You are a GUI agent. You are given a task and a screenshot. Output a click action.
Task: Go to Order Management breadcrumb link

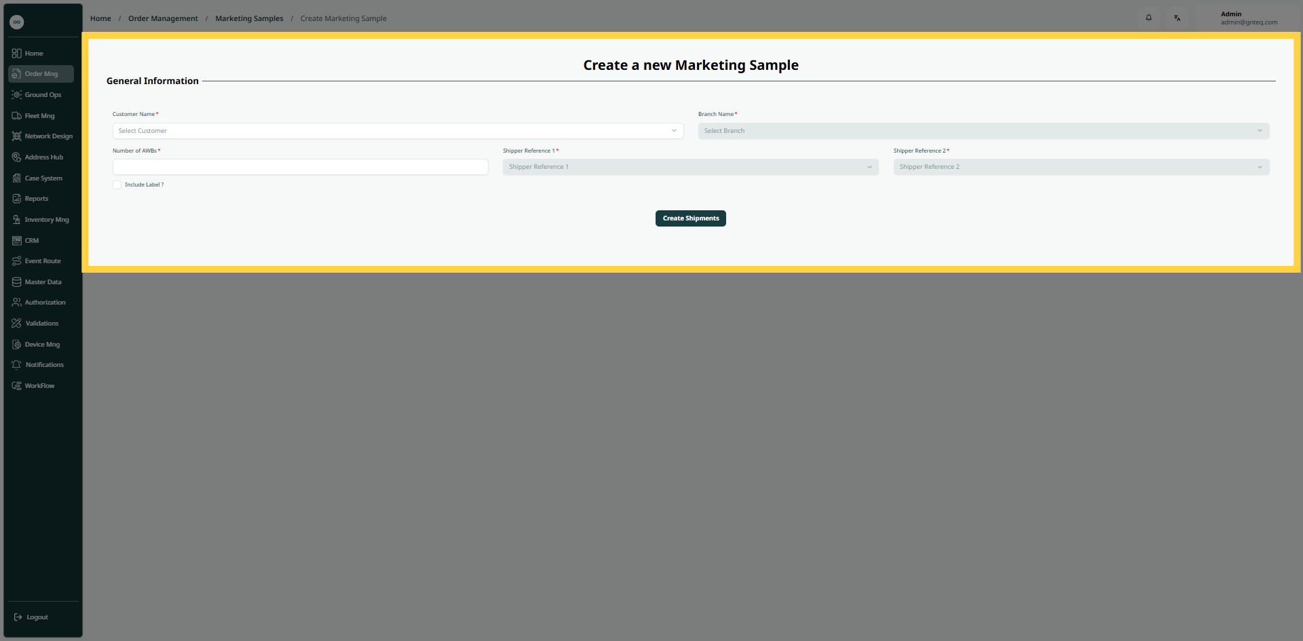point(163,18)
